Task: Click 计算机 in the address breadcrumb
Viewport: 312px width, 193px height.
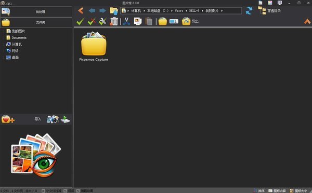Action: [136, 11]
